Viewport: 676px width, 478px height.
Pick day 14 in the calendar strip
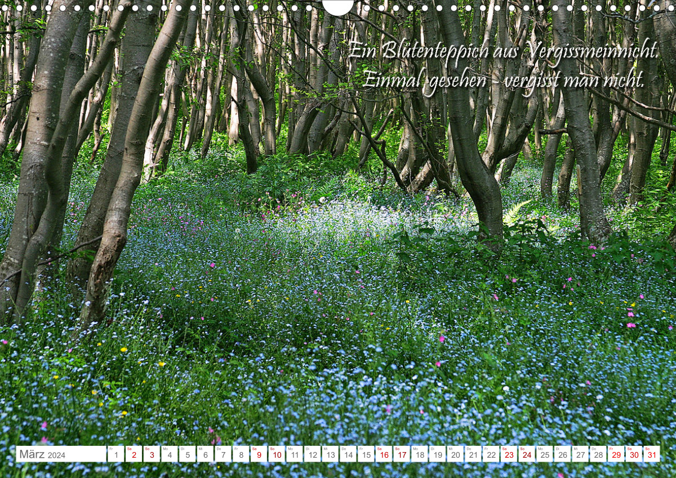point(348,454)
